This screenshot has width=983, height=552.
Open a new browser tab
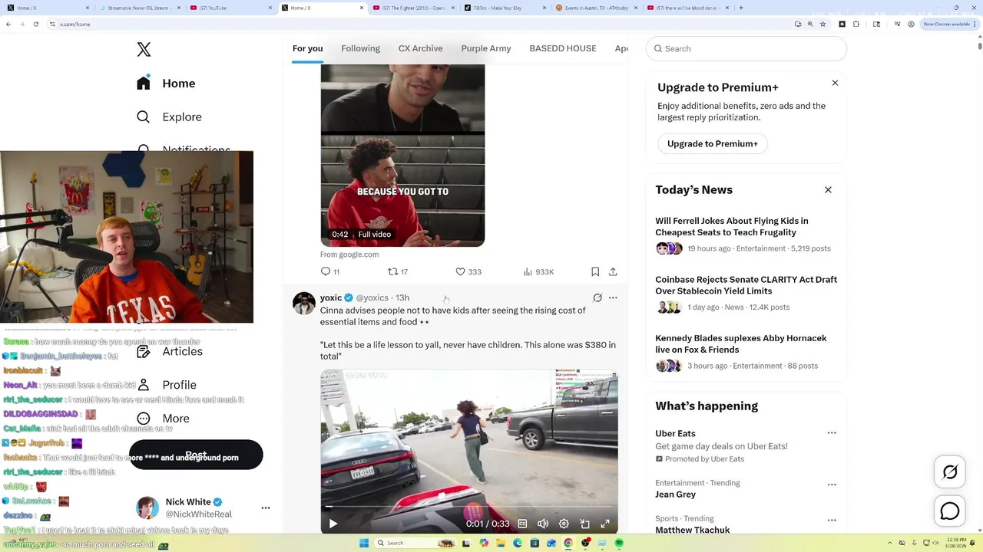tap(740, 8)
